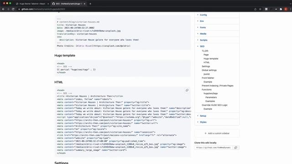Screen dimensions: 292x164
Task: Click the share icon in the address bar
Action: (255, 9)
